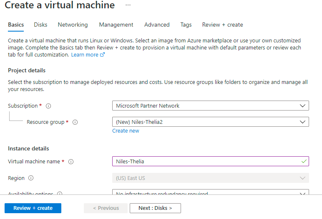Click the Create new resource group link
This screenshot has height=219, width=322.
(x=126, y=131)
